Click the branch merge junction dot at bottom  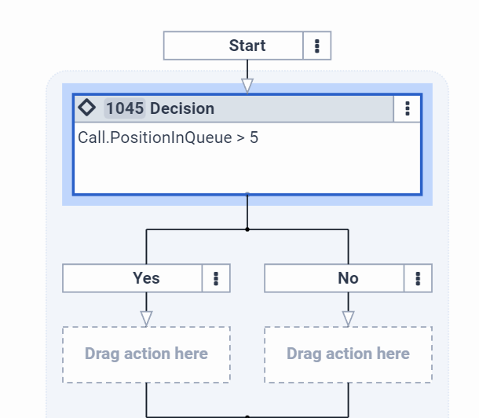pyautogui.click(x=247, y=416)
